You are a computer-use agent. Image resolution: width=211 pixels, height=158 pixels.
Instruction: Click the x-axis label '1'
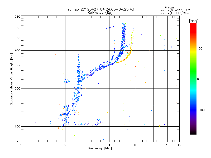(21, 145)
